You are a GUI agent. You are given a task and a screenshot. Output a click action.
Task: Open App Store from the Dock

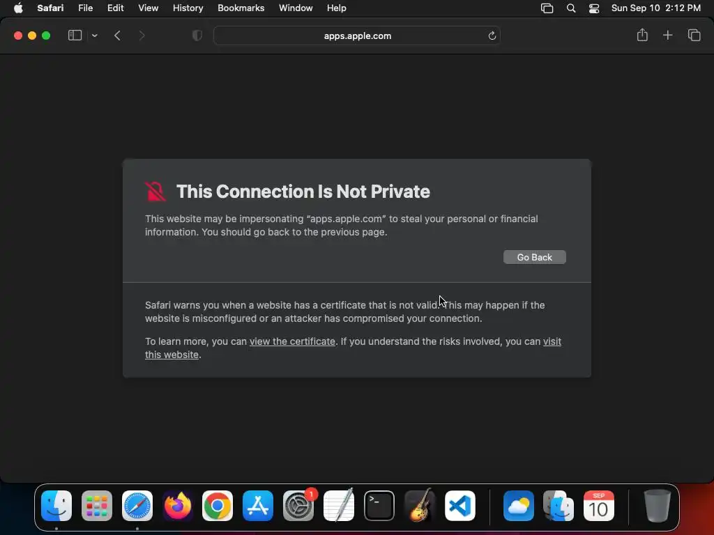pyautogui.click(x=258, y=506)
